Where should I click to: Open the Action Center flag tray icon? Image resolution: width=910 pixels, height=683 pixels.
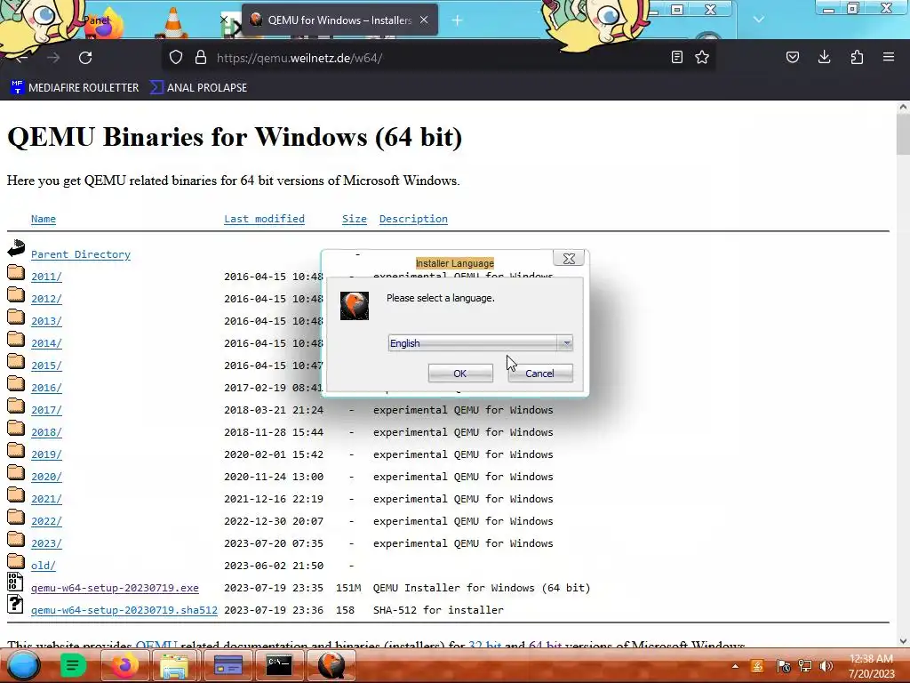click(783, 666)
